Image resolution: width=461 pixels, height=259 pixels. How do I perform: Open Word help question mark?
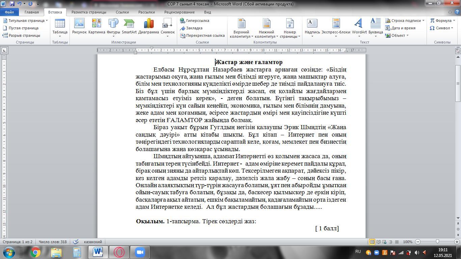coord(457,12)
